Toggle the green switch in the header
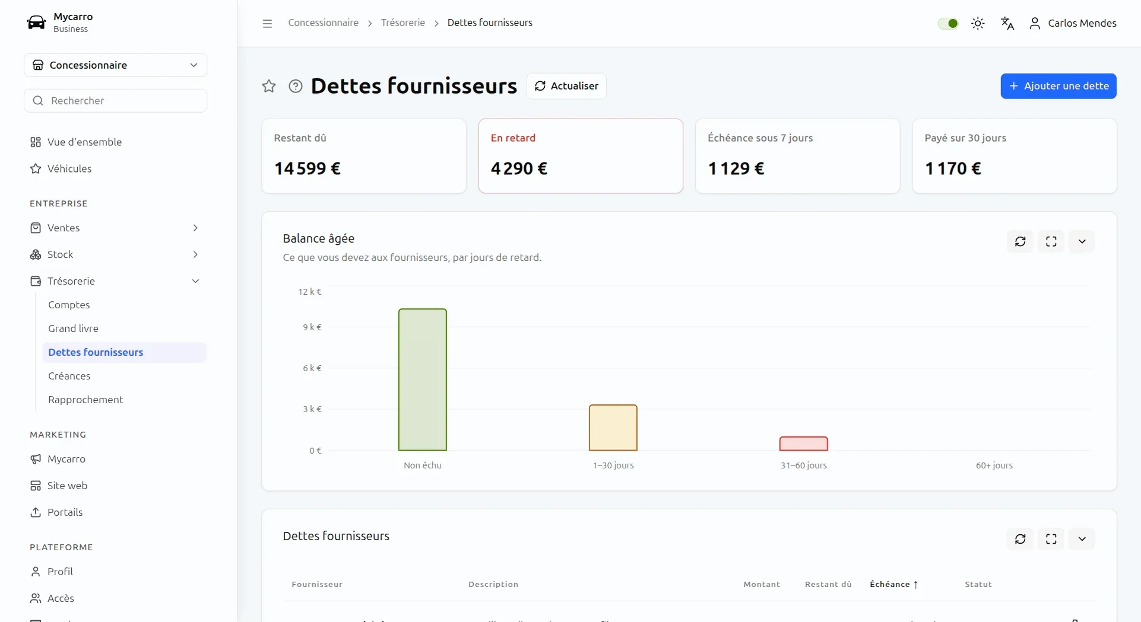This screenshot has width=1141, height=622. point(948,23)
